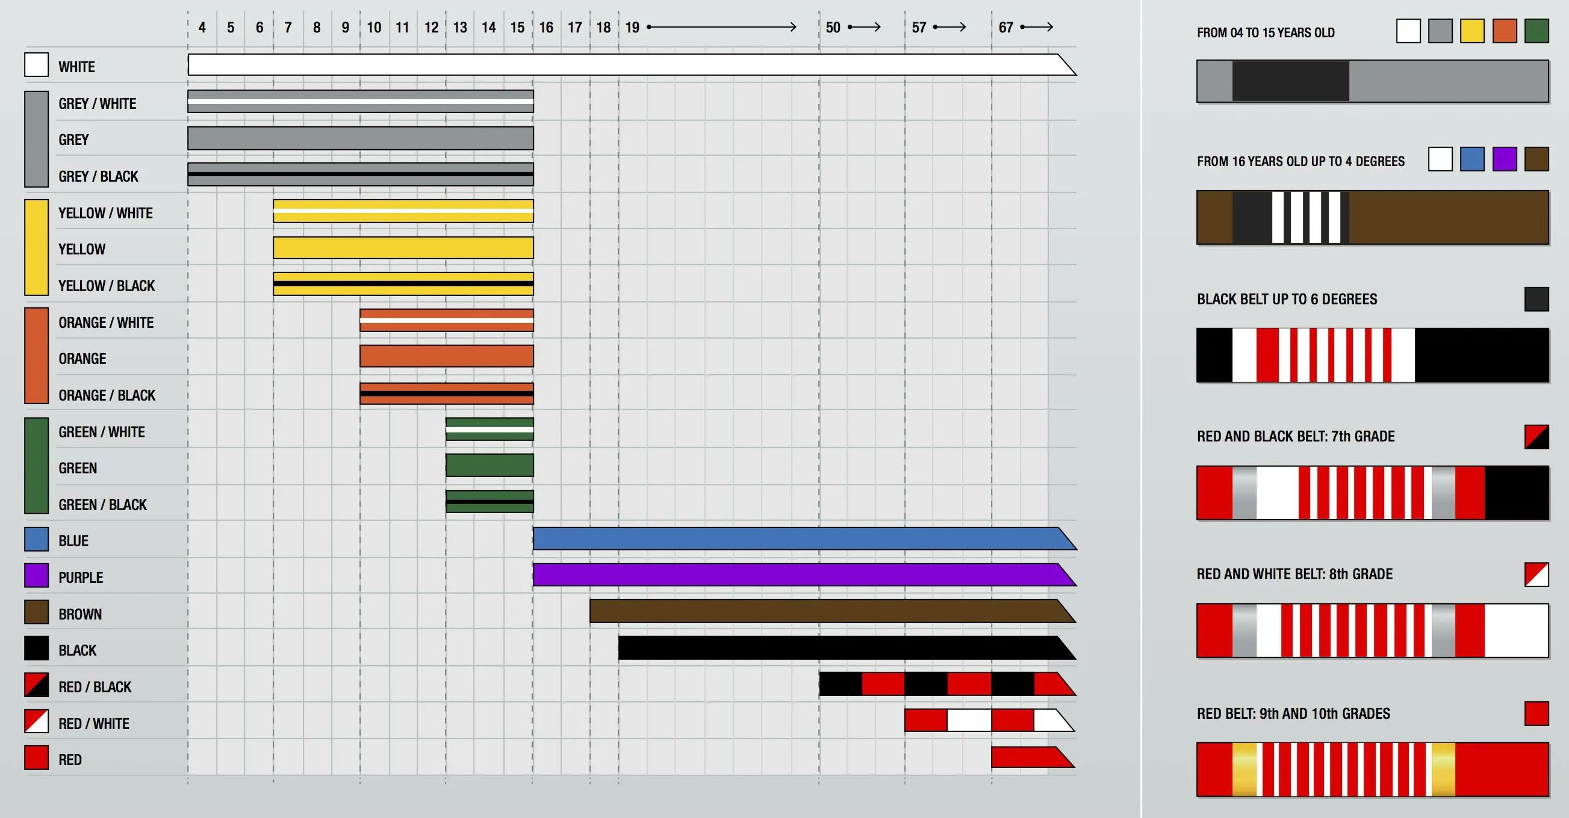
Task: Click 'RED AND BLACK BELT: 7th GRADE' heading
Action: (1296, 437)
